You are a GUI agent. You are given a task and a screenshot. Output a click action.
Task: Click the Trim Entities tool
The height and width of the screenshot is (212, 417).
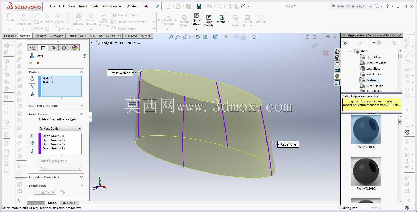pyautogui.click(x=78, y=19)
